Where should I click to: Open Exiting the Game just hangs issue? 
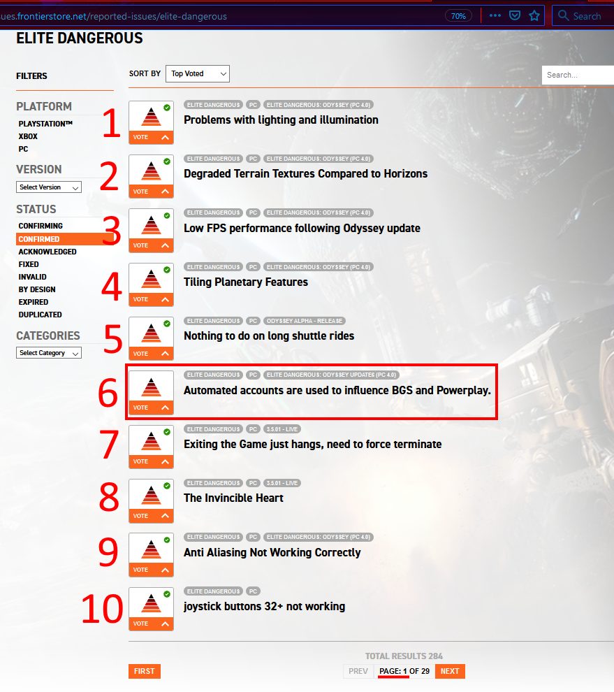(313, 444)
